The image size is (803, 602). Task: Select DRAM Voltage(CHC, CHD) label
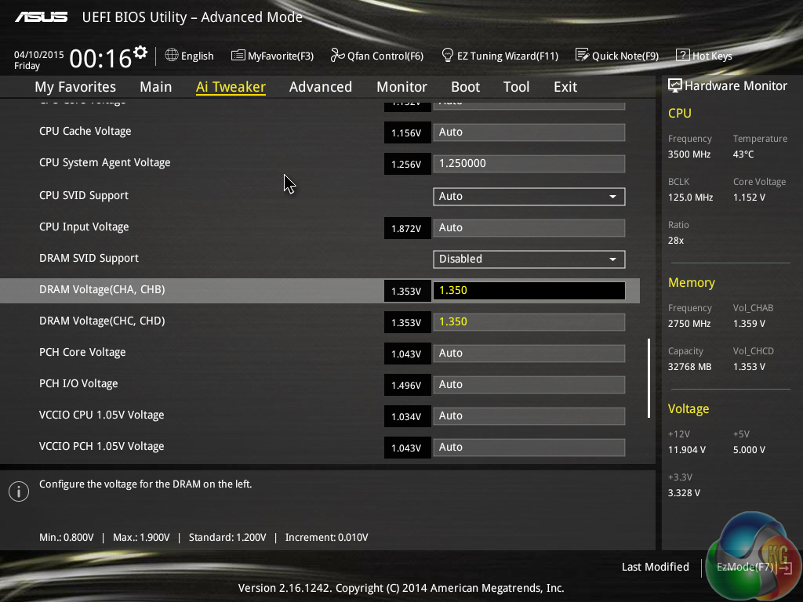pos(102,321)
